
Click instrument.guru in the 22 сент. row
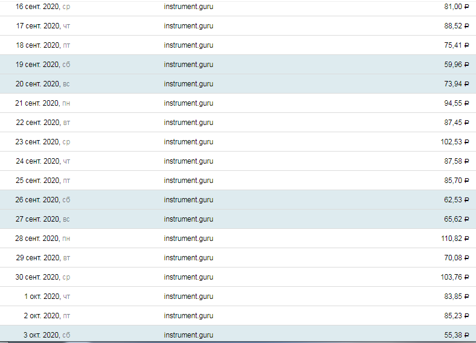pyautogui.click(x=188, y=123)
